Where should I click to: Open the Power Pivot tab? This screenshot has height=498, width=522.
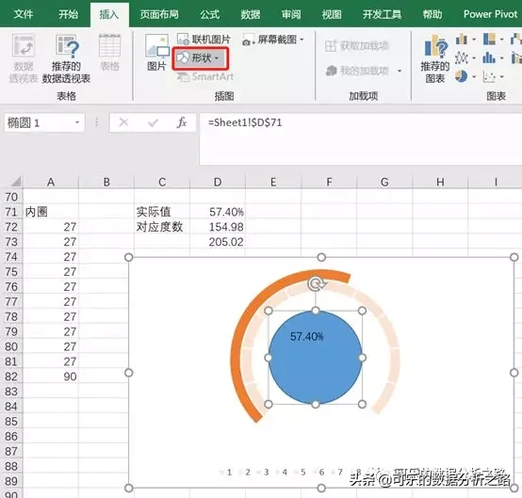click(x=490, y=14)
